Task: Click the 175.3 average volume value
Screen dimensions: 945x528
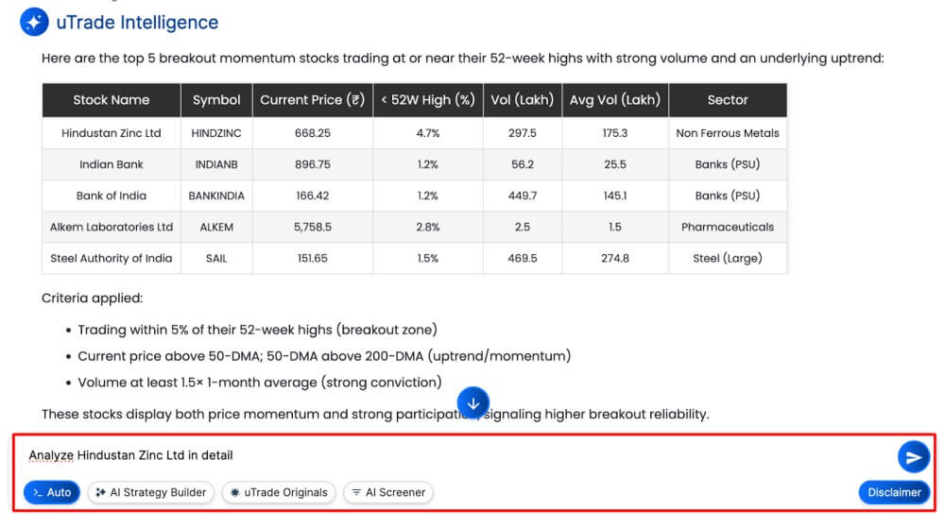Action: 615,133
